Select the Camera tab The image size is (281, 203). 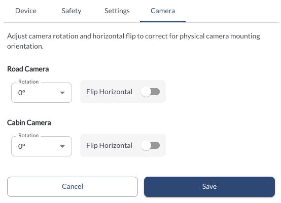pos(163,11)
